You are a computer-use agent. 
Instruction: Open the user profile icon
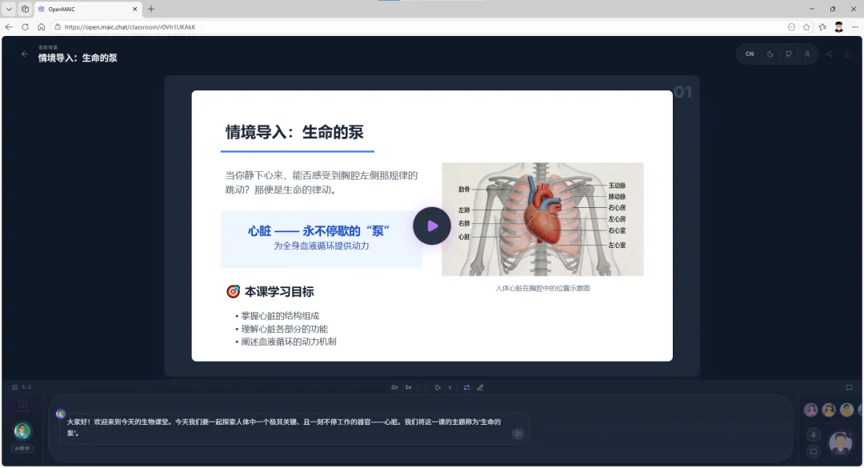click(806, 54)
